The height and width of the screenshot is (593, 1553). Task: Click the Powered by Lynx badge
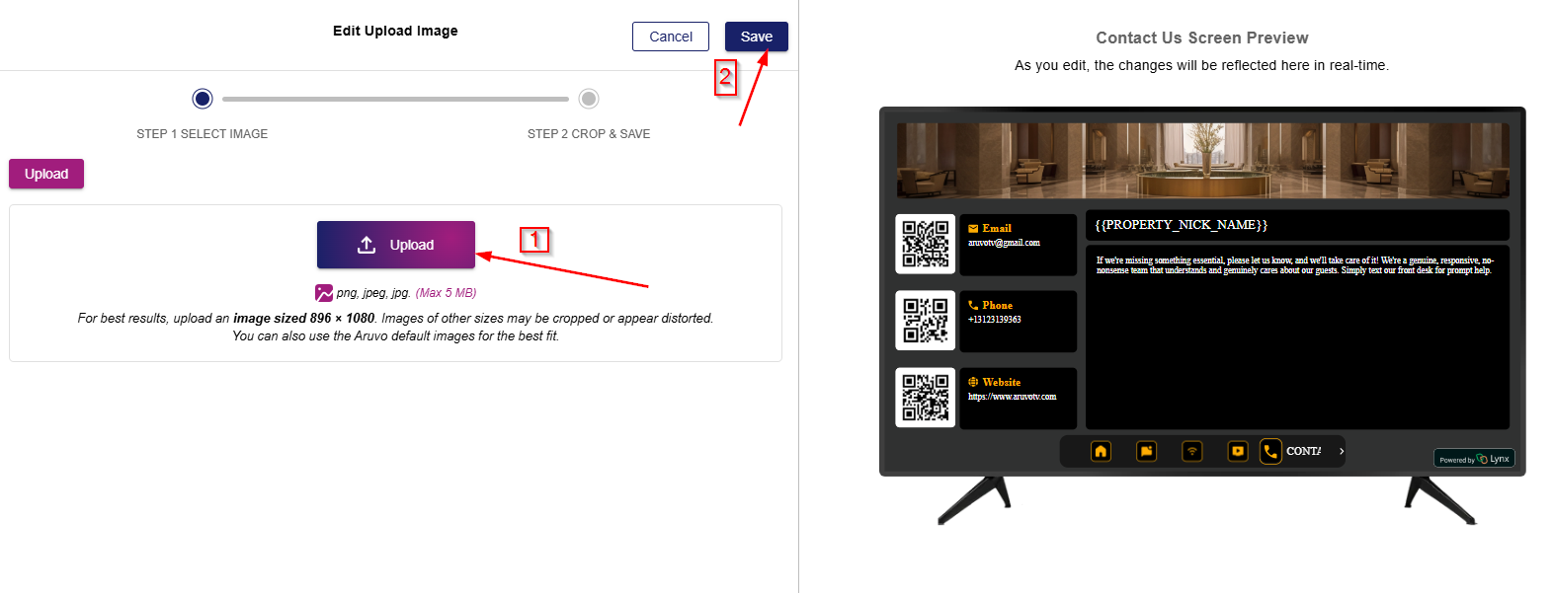pyautogui.click(x=1474, y=459)
